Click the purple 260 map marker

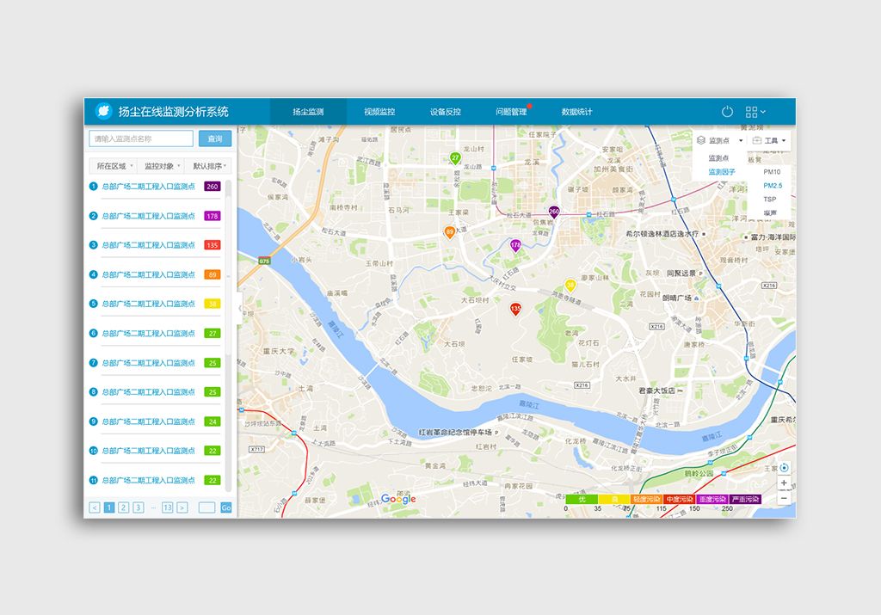[x=554, y=212]
